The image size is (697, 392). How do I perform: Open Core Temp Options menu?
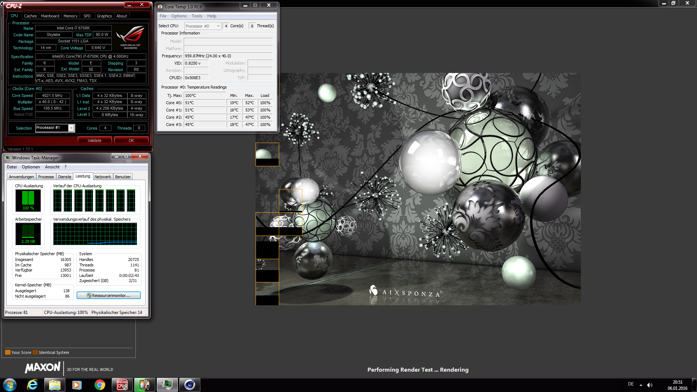[x=179, y=16]
